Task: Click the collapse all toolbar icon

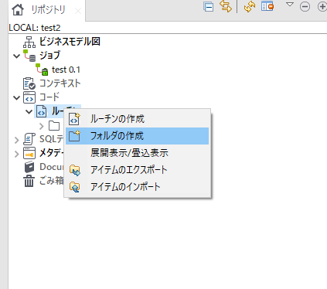Action: point(208,7)
